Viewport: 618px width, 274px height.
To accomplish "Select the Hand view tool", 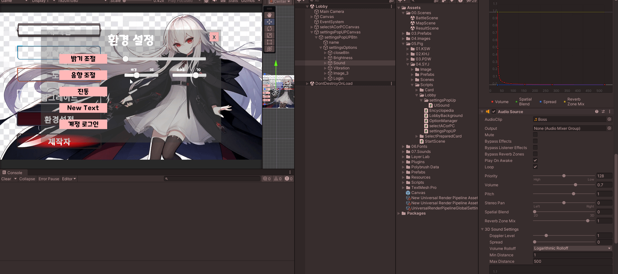I will coord(269,15).
